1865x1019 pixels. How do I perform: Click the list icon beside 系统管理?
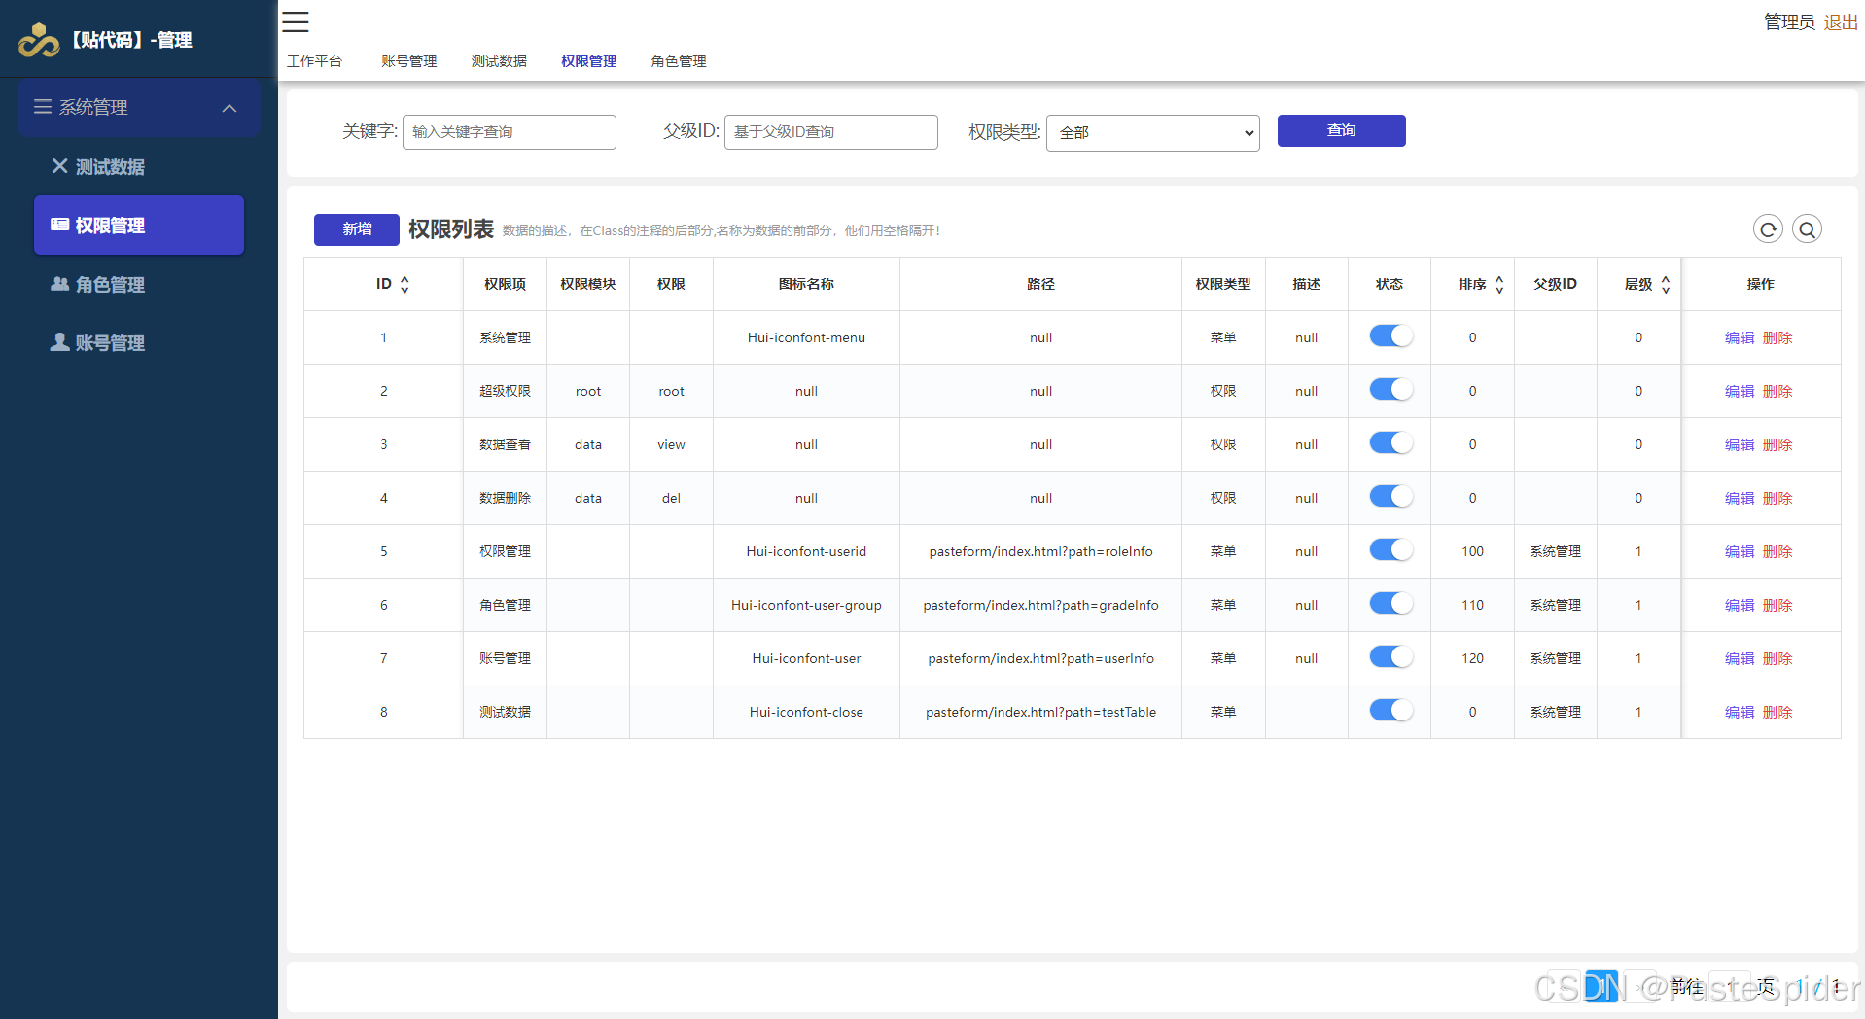[43, 107]
